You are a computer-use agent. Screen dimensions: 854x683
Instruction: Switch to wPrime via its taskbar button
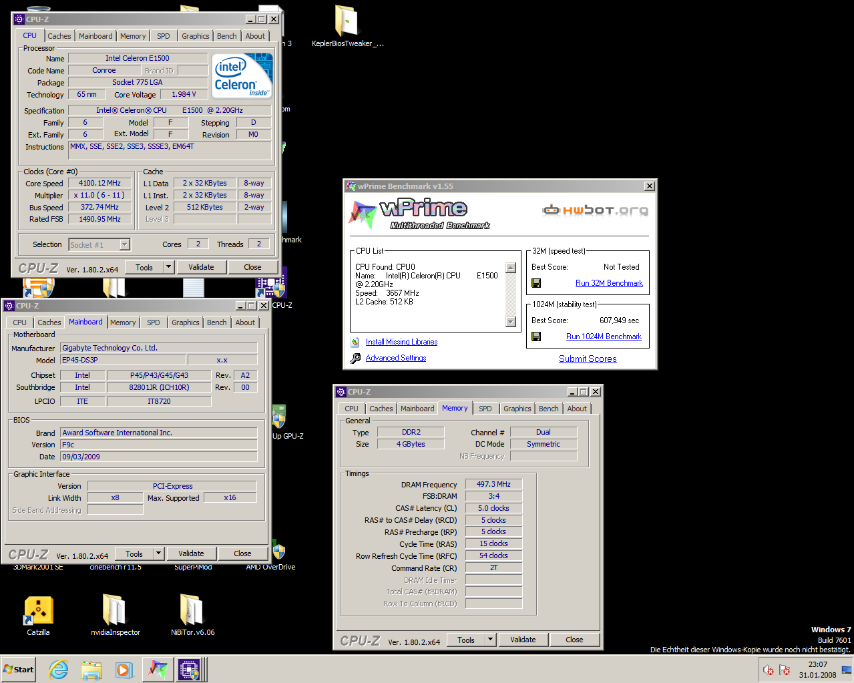point(158,670)
